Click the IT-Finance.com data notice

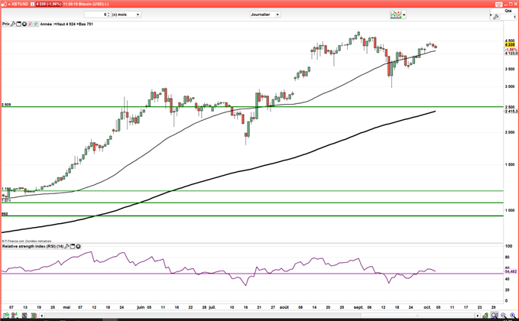pos(27,242)
